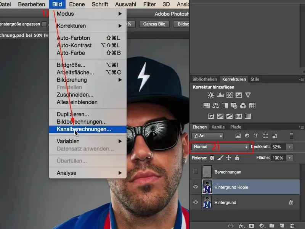Filter layers by type layers
The height and width of the screenshot is (229, 305).
pos(256,135)
